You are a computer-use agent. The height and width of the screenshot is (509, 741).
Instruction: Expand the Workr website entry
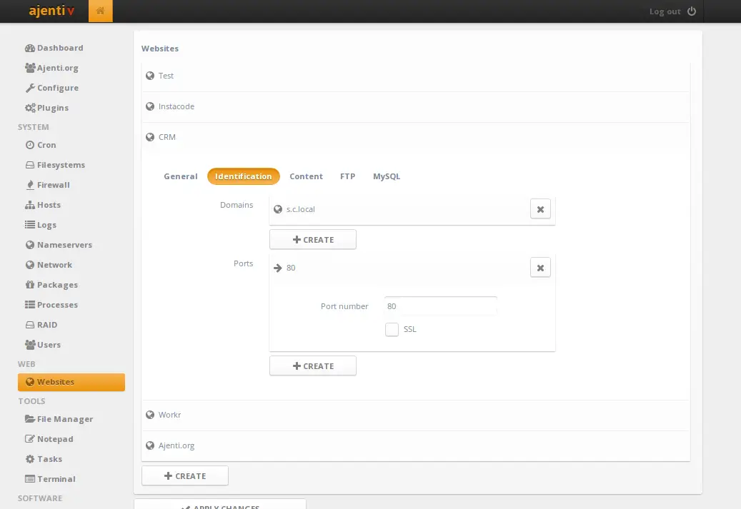pyautogui.click(x=170, y=415)
